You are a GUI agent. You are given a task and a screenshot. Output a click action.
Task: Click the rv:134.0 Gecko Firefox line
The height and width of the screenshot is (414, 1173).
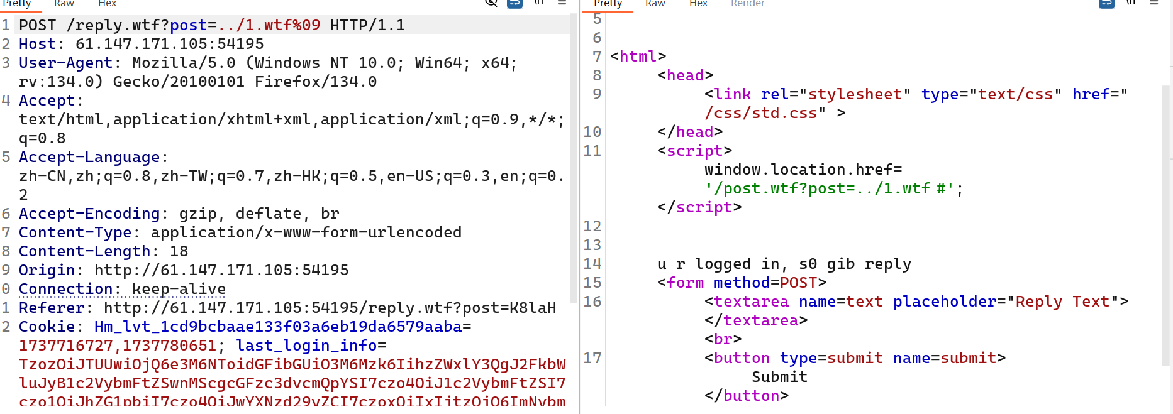198,82
